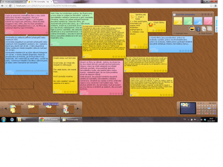The image size is (223, 167).
Task: Select the pink 'Situací ve filmu' sticky note
Action: [x=101, y=78]
